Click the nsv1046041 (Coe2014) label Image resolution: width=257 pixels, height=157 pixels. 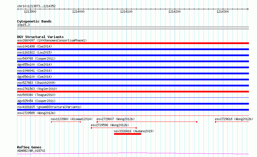click(x=35, y=71)
